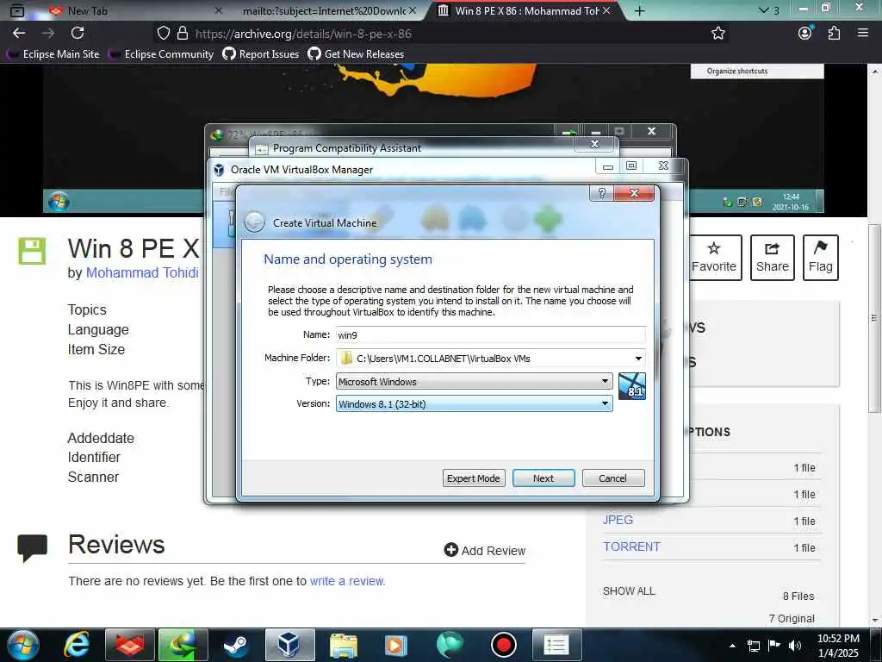Follow the write a review link
This screenshot has height=662, width=882.
point(347,581)
